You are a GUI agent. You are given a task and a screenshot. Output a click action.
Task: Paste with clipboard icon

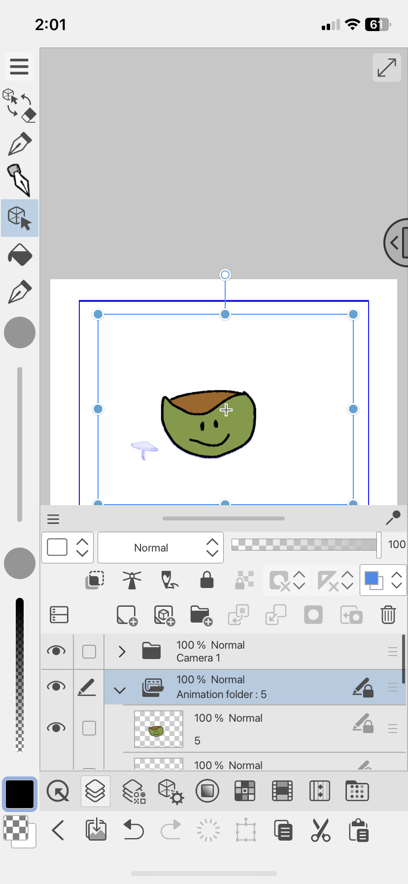click(x=358, y=830)
